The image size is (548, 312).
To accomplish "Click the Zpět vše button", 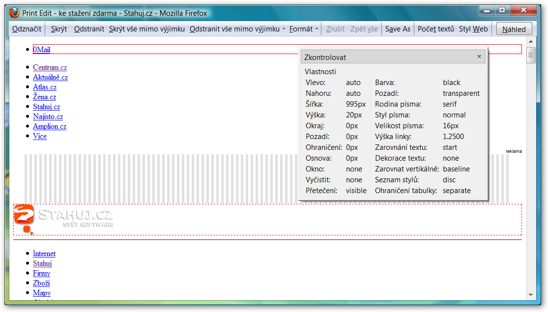I will 364,29.
